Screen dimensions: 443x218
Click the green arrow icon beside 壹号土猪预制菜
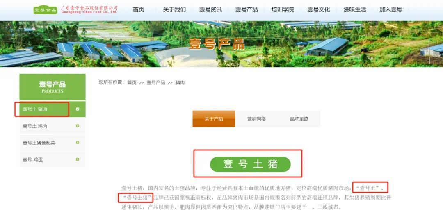[78, 143]
